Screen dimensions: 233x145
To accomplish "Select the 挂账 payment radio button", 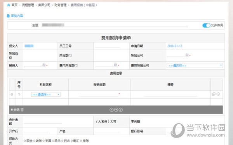I will click(x=81, y=141).
